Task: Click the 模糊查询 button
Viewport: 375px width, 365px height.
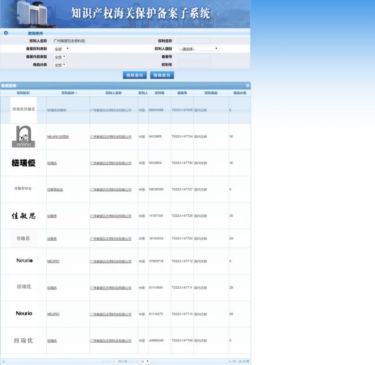Action: click(135, 75)
